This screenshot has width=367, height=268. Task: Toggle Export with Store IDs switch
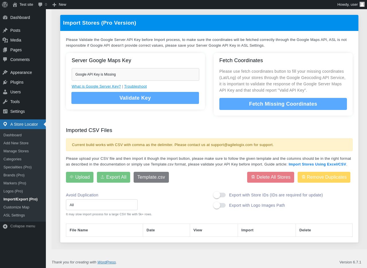pos(219,195)
